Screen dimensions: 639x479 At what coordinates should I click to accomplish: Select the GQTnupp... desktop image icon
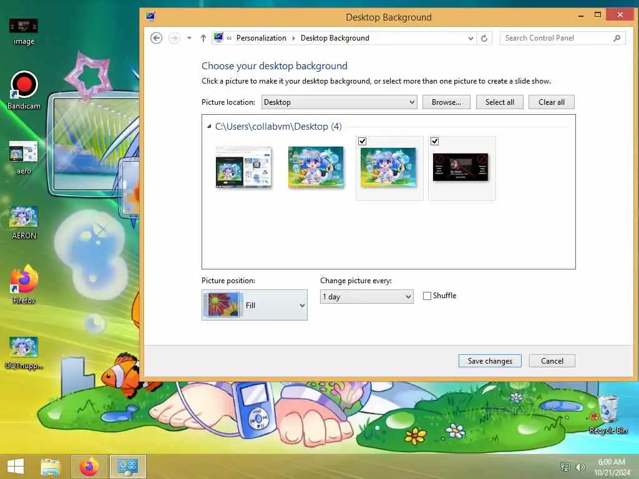click(24, 353)
